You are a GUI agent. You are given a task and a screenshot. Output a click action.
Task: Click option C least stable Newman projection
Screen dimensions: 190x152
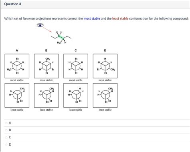coord(76,95)
